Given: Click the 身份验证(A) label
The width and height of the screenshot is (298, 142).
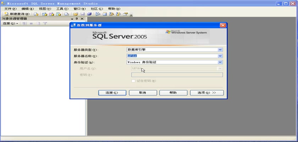Looking at the screenshot, I should coord(83,62).
